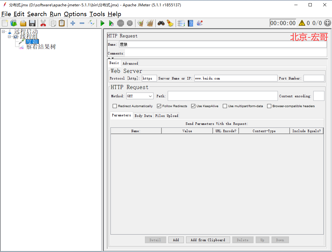Click the Copy icon
This screenshot has width=332, height=252.
(x=53, y=23)
